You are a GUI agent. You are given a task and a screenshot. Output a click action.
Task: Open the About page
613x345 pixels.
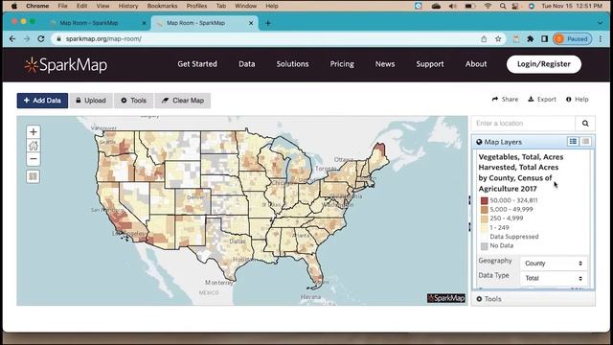pyautogui.click(x=476, y=64)
